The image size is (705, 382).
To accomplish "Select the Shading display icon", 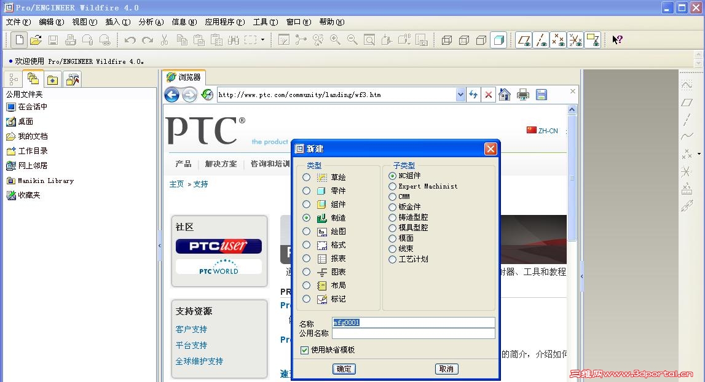I will pos(498,40).
